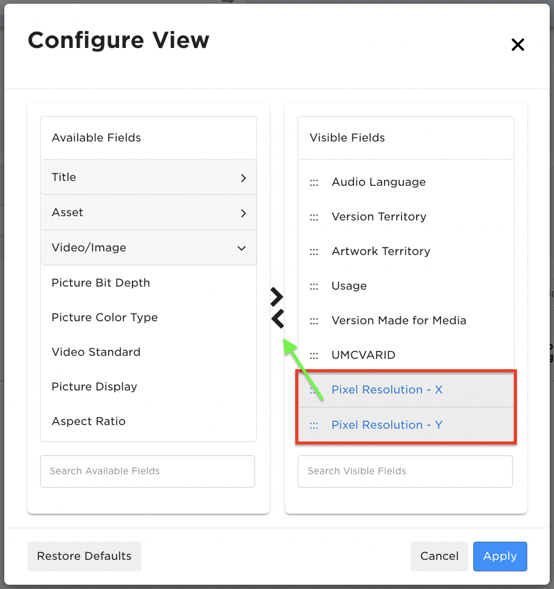The image size is (554, 589).
Task: Collapse the Video/Image field group
Action: tap(148, 248)
